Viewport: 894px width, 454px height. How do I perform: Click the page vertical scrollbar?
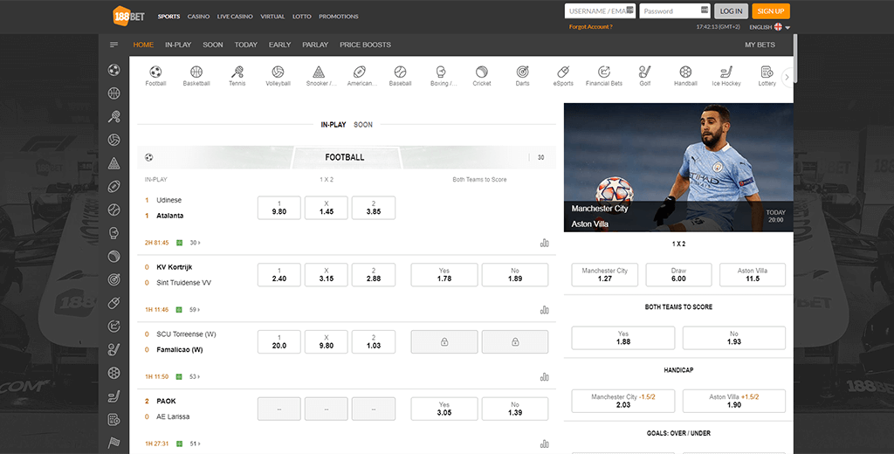[x=795, y=57]
